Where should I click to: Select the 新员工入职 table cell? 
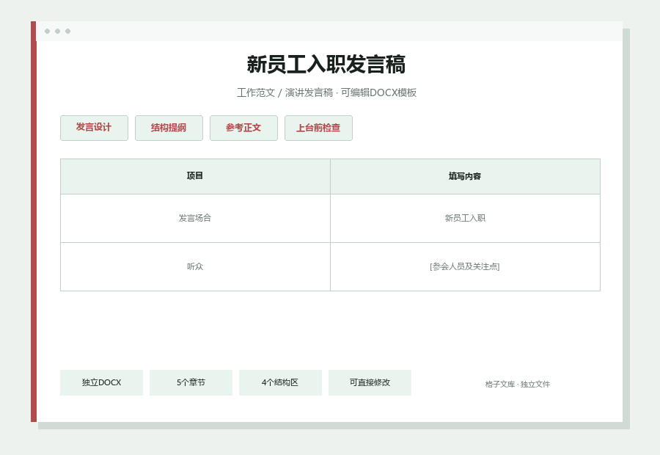pos(465,218)
